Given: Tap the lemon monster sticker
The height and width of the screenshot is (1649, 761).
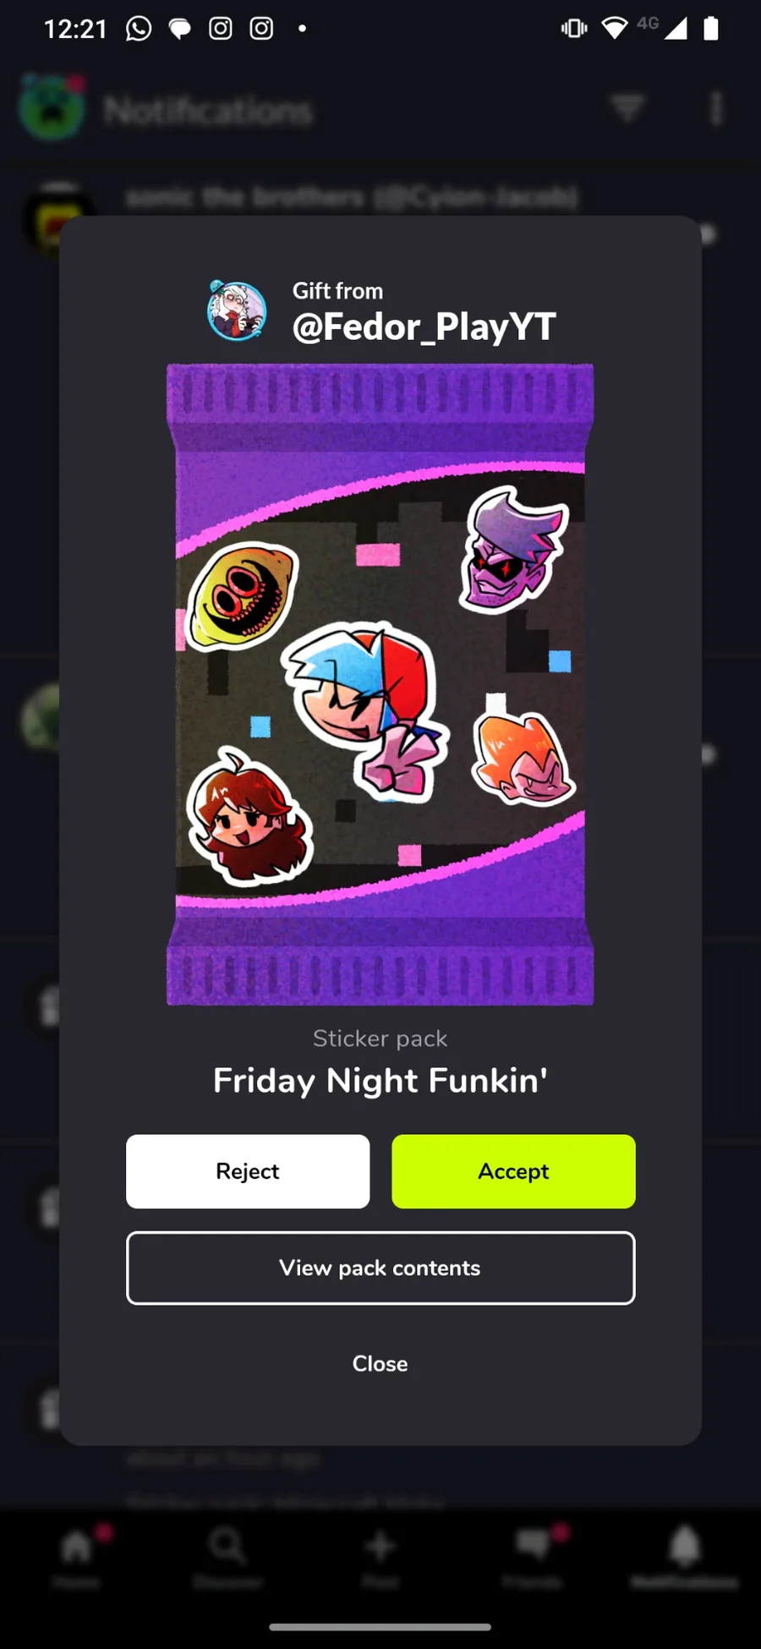Looking at the screenshot, I should (241, 596).
